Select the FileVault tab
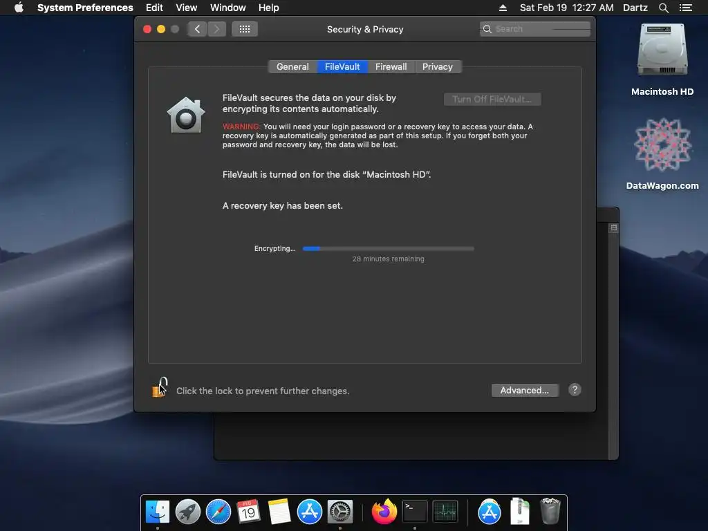708x531 pixels. pyautogui.click(x=342, y=67)
